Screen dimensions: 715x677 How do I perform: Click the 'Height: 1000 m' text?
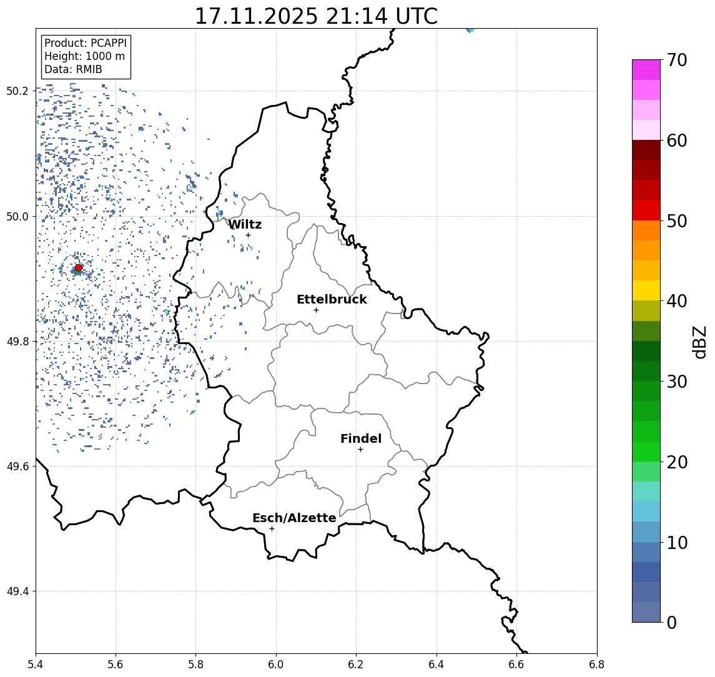(84, 56)
